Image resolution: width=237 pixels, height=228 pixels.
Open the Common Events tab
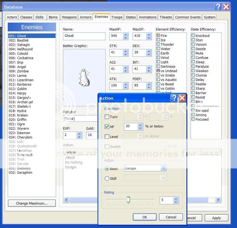click(188, 17)
